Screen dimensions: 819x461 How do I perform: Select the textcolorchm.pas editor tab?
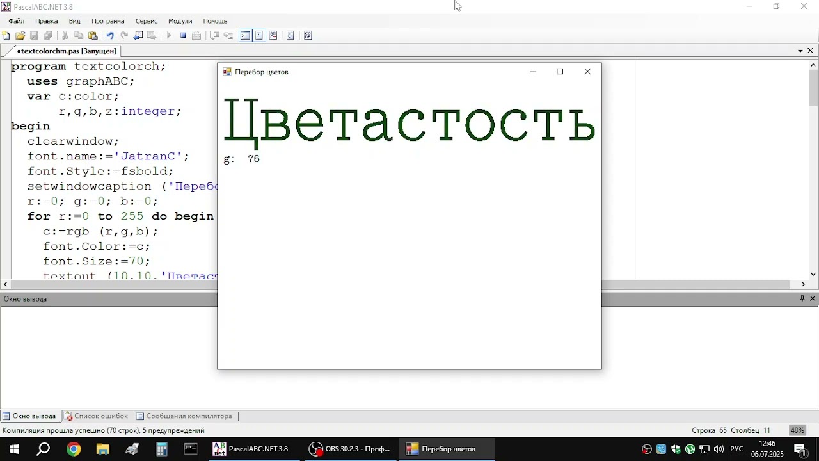[x=67, y=51]
